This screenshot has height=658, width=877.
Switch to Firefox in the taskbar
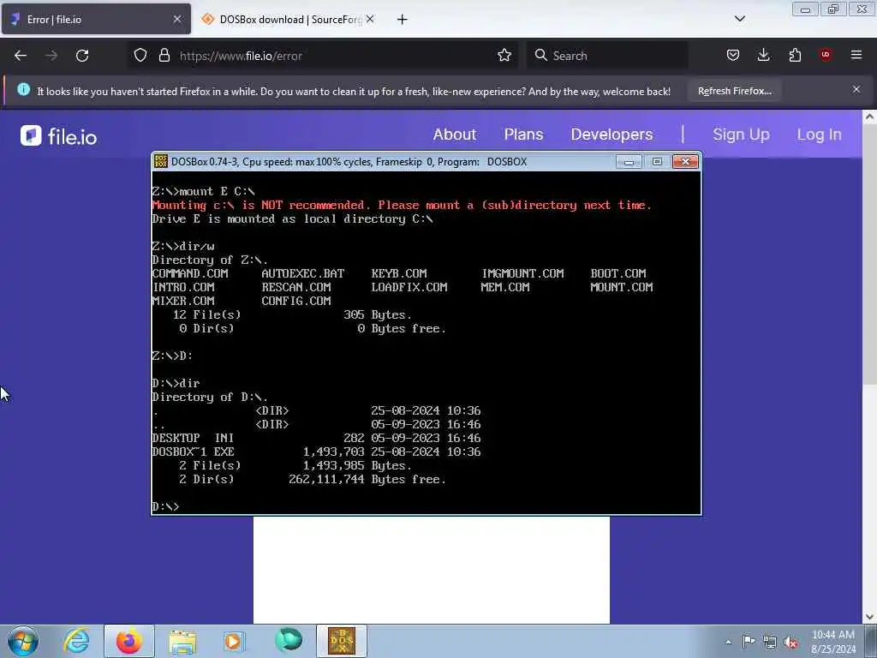pyautogui.click(x=128, y=641)
